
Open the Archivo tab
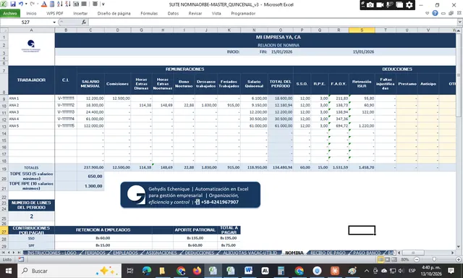10,13
